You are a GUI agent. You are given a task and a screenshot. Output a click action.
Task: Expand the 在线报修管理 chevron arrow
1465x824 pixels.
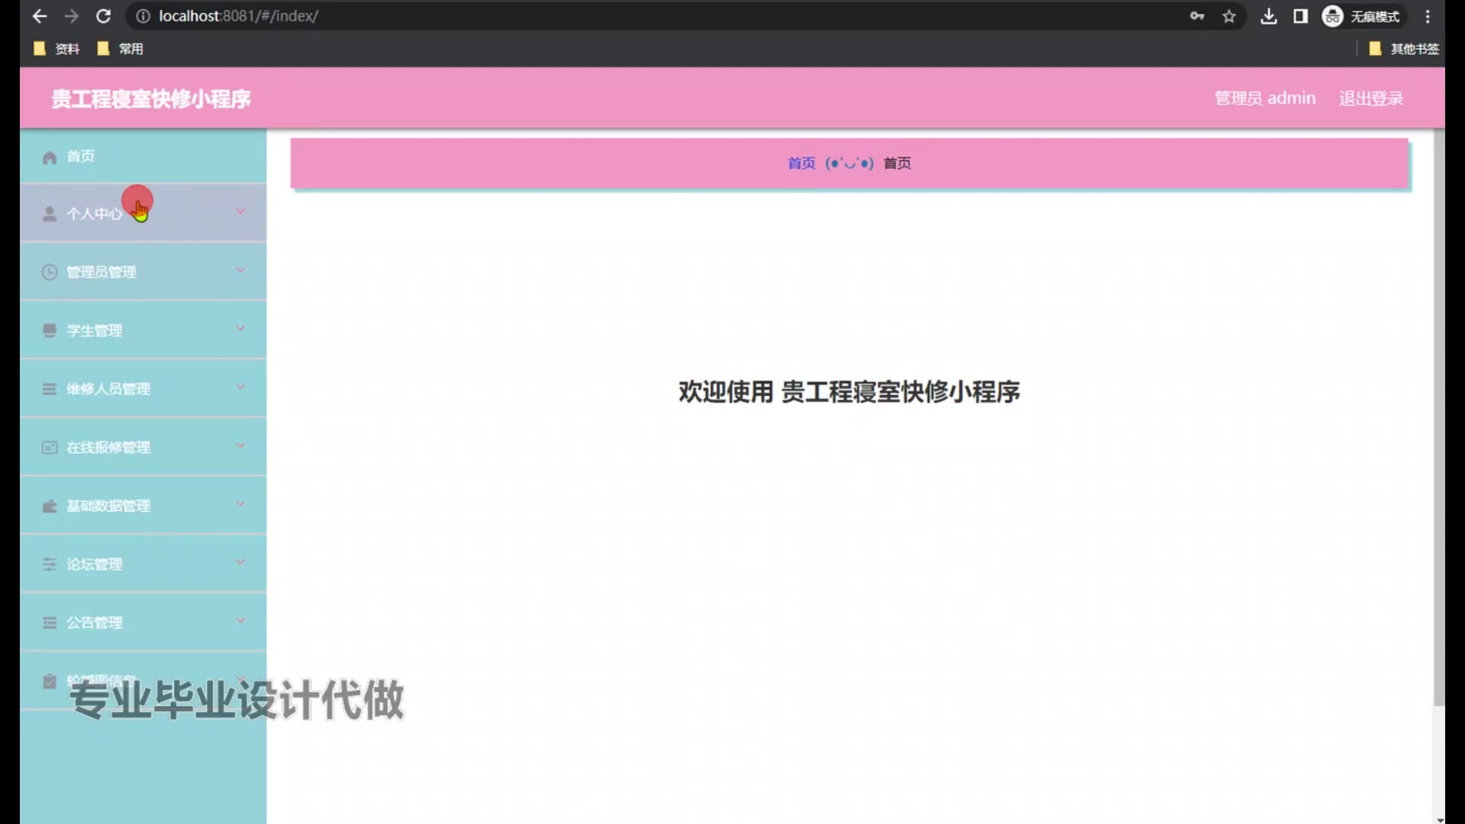coord(240,446)
